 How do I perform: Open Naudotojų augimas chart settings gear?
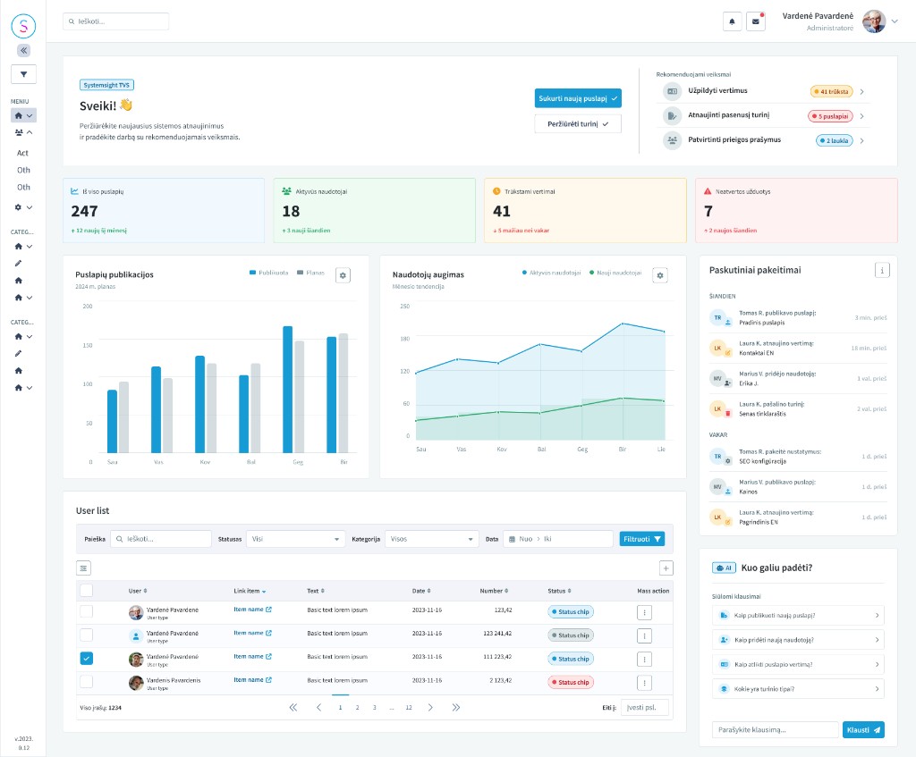pyautogui.click(x=660, y=275)
